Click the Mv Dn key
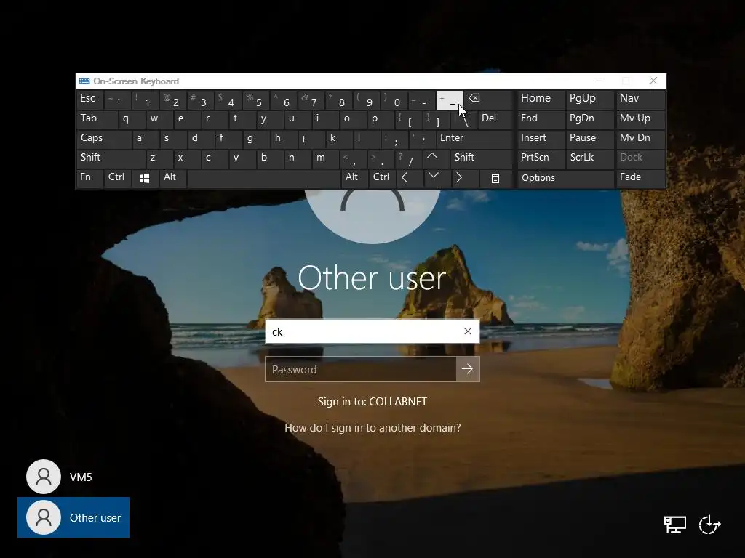Screen dimensions: 745x558 tap(640, 139)
